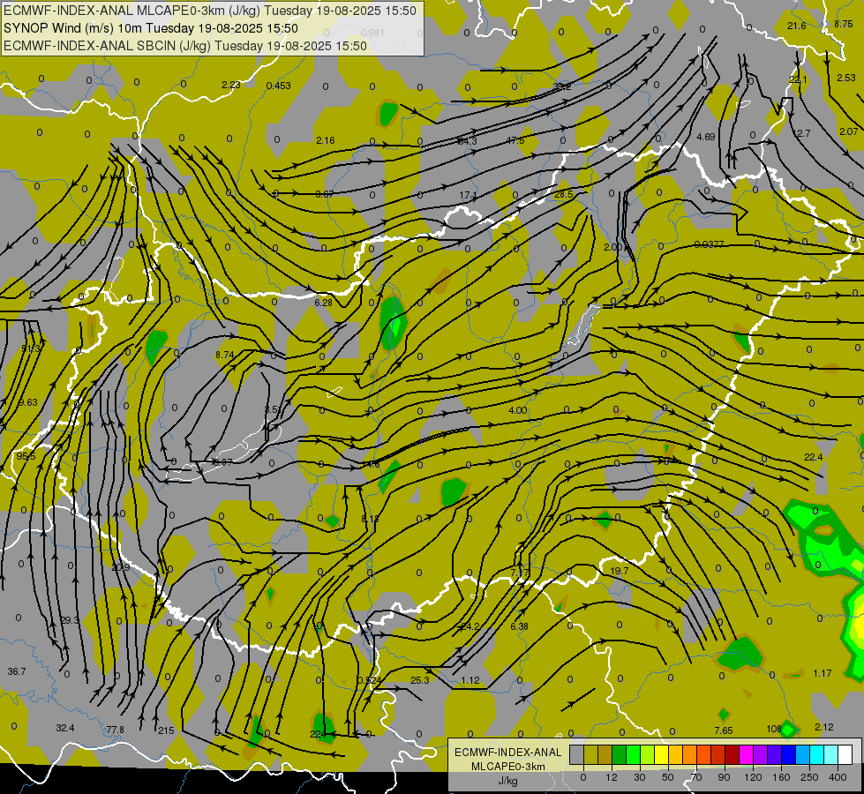Viewport: 864px width, 794px height.
Task: Click the legend scale label 70
Action: pos(696,777)
